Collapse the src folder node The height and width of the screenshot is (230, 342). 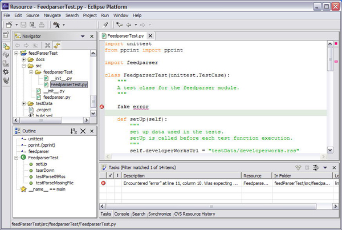[24, 66]
